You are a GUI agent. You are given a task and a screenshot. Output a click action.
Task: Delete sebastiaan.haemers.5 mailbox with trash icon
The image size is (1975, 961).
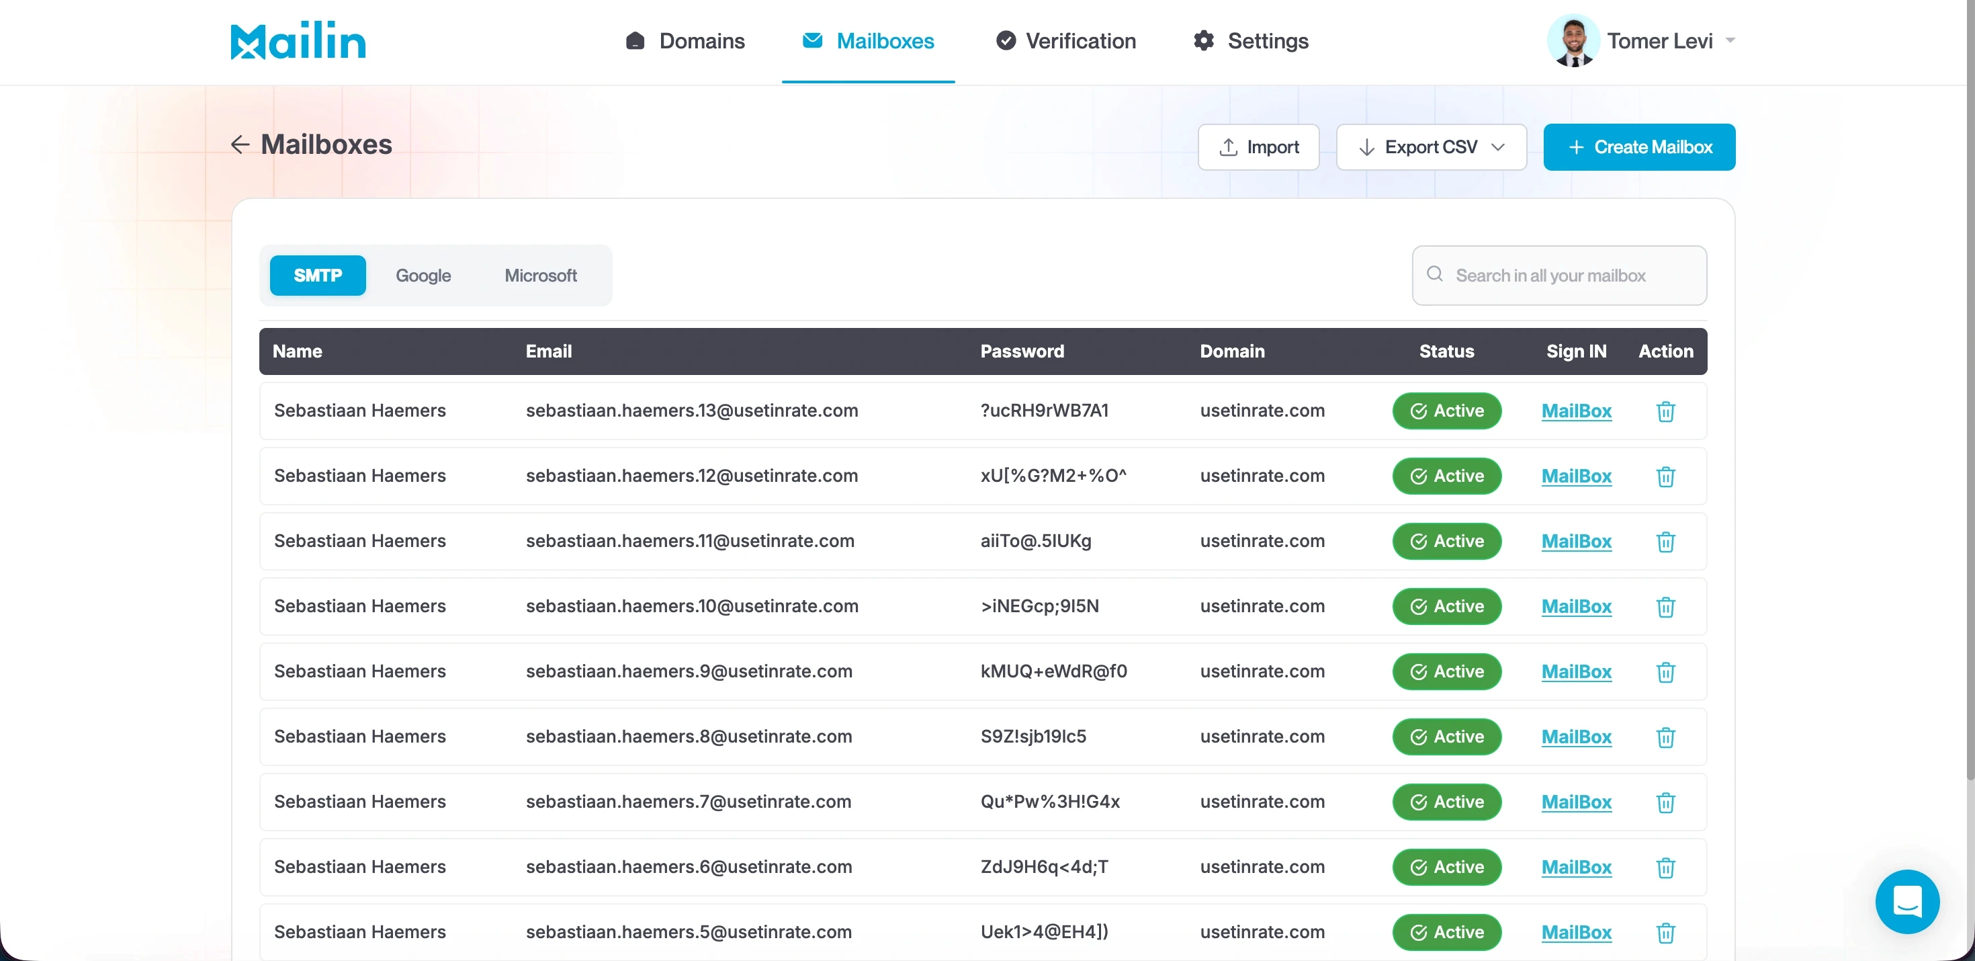click(1665, 933)
